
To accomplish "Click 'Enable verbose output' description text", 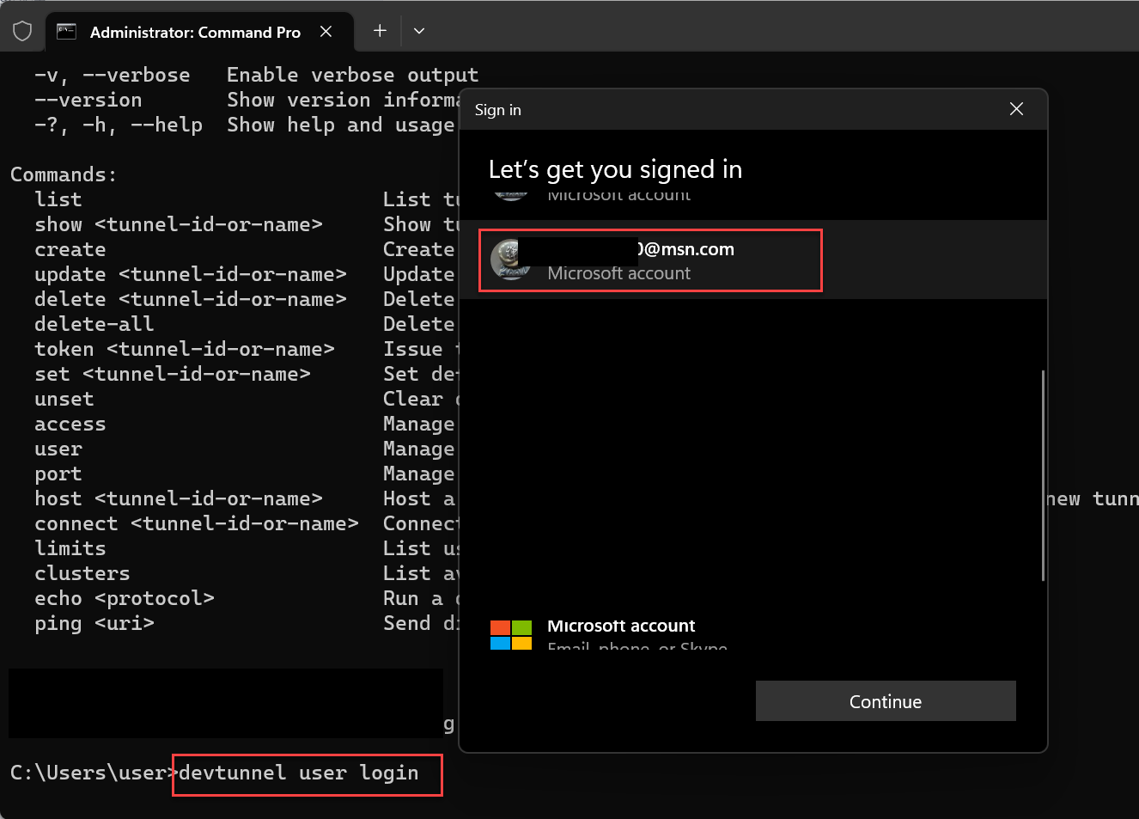I will (353, 75).
